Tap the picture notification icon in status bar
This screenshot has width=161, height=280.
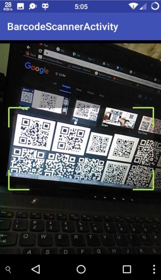pos(20,7)
